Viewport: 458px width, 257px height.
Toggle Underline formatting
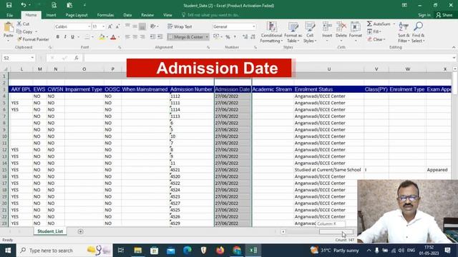coord(72,37)
